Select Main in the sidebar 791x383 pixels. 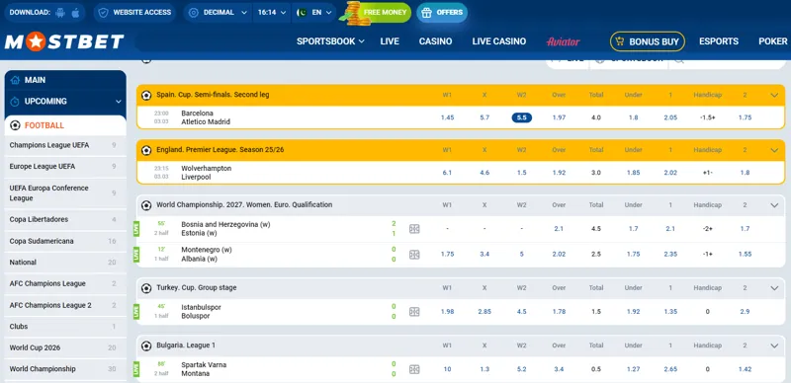click(65, 80)
